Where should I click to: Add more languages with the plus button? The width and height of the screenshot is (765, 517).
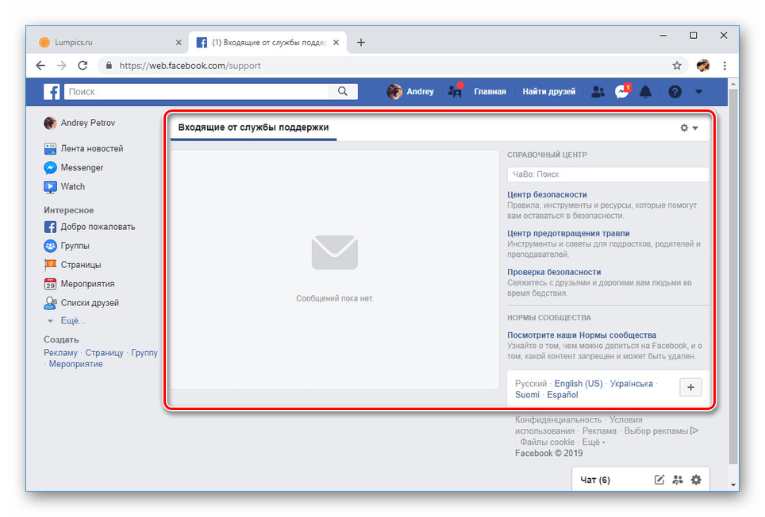tap(691, 388)
